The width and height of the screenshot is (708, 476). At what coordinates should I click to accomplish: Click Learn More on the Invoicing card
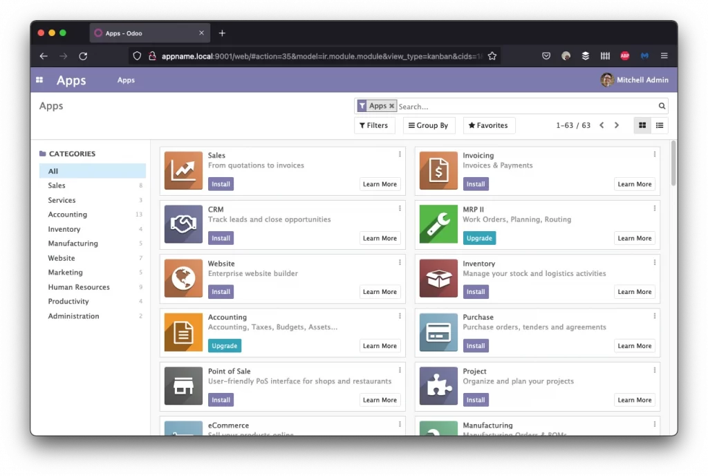tap(635, 184)
